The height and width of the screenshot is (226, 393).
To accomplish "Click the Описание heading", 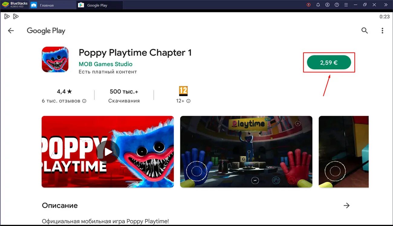I will 60,206.
